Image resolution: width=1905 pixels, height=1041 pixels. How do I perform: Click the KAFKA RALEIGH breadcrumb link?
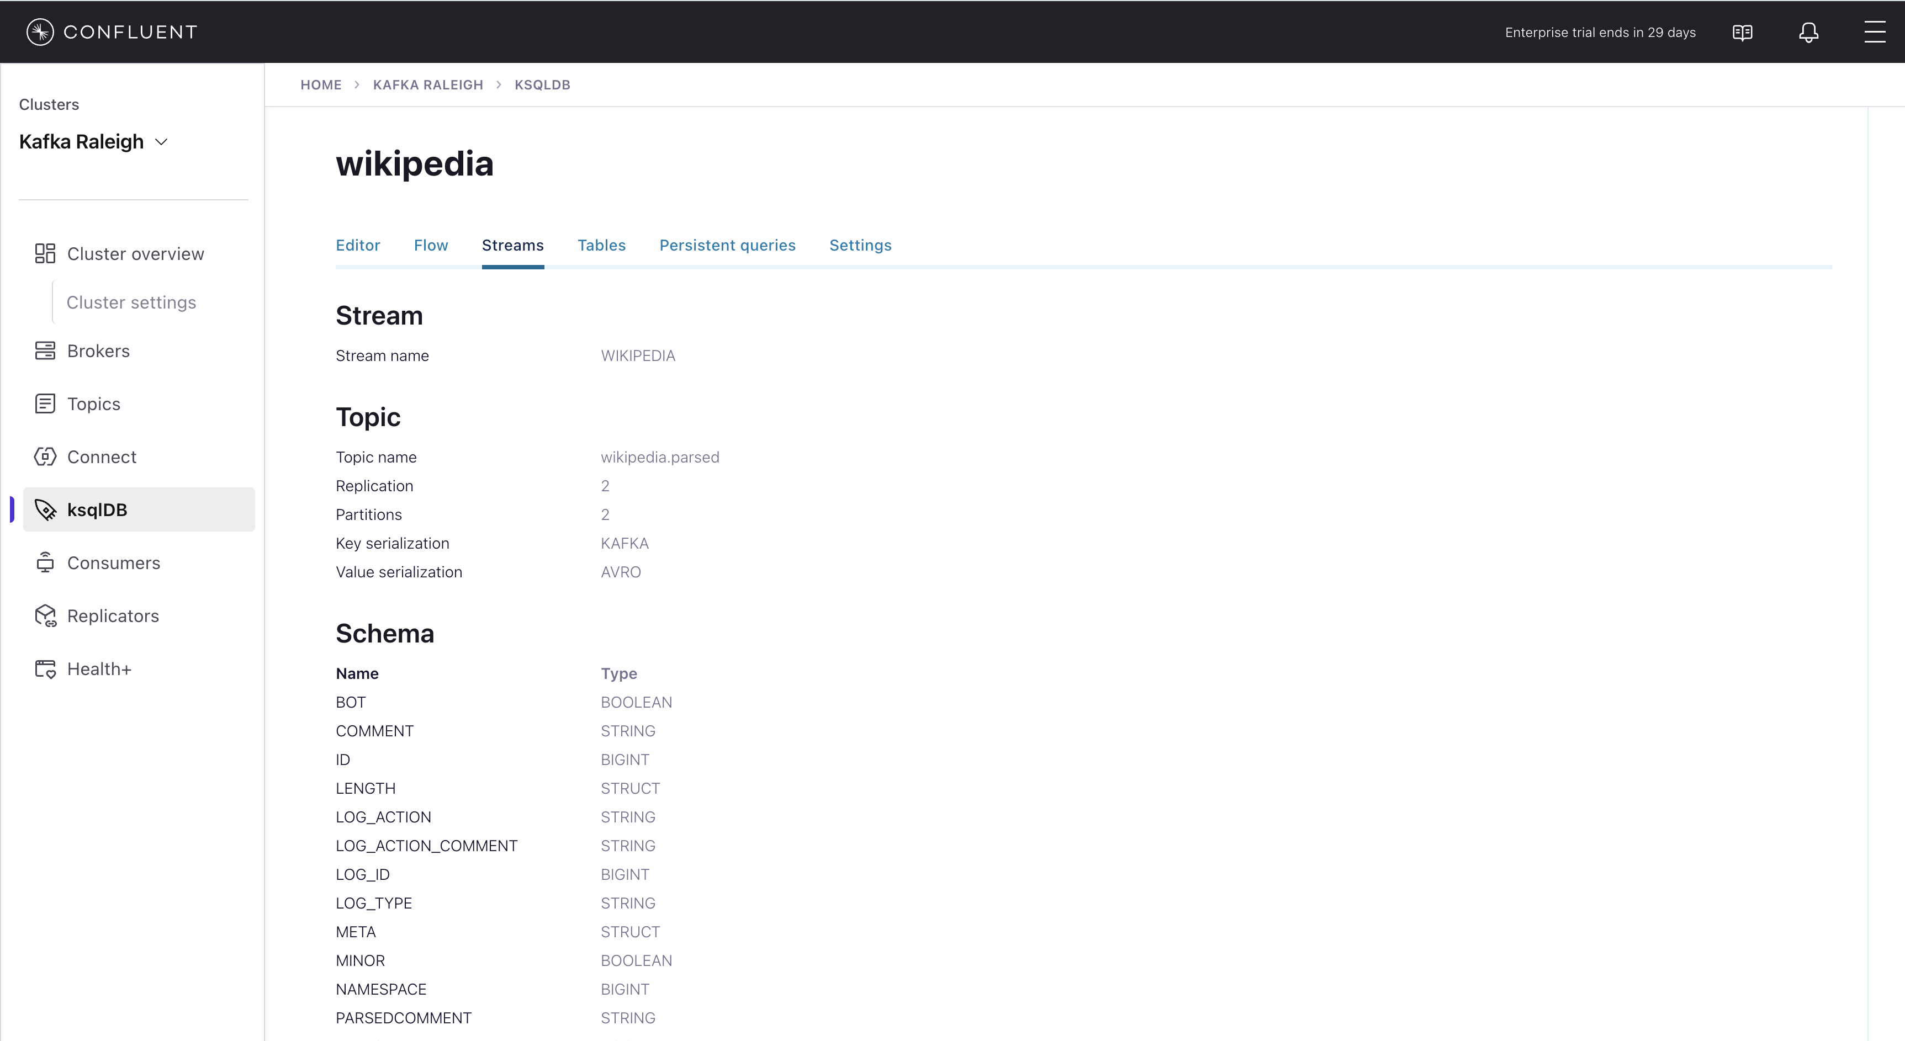click(x=427, y=85)
